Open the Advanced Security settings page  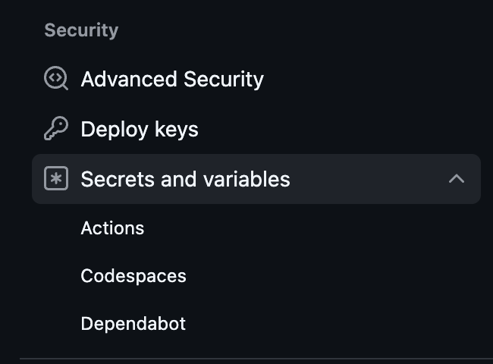coord(172,79)
